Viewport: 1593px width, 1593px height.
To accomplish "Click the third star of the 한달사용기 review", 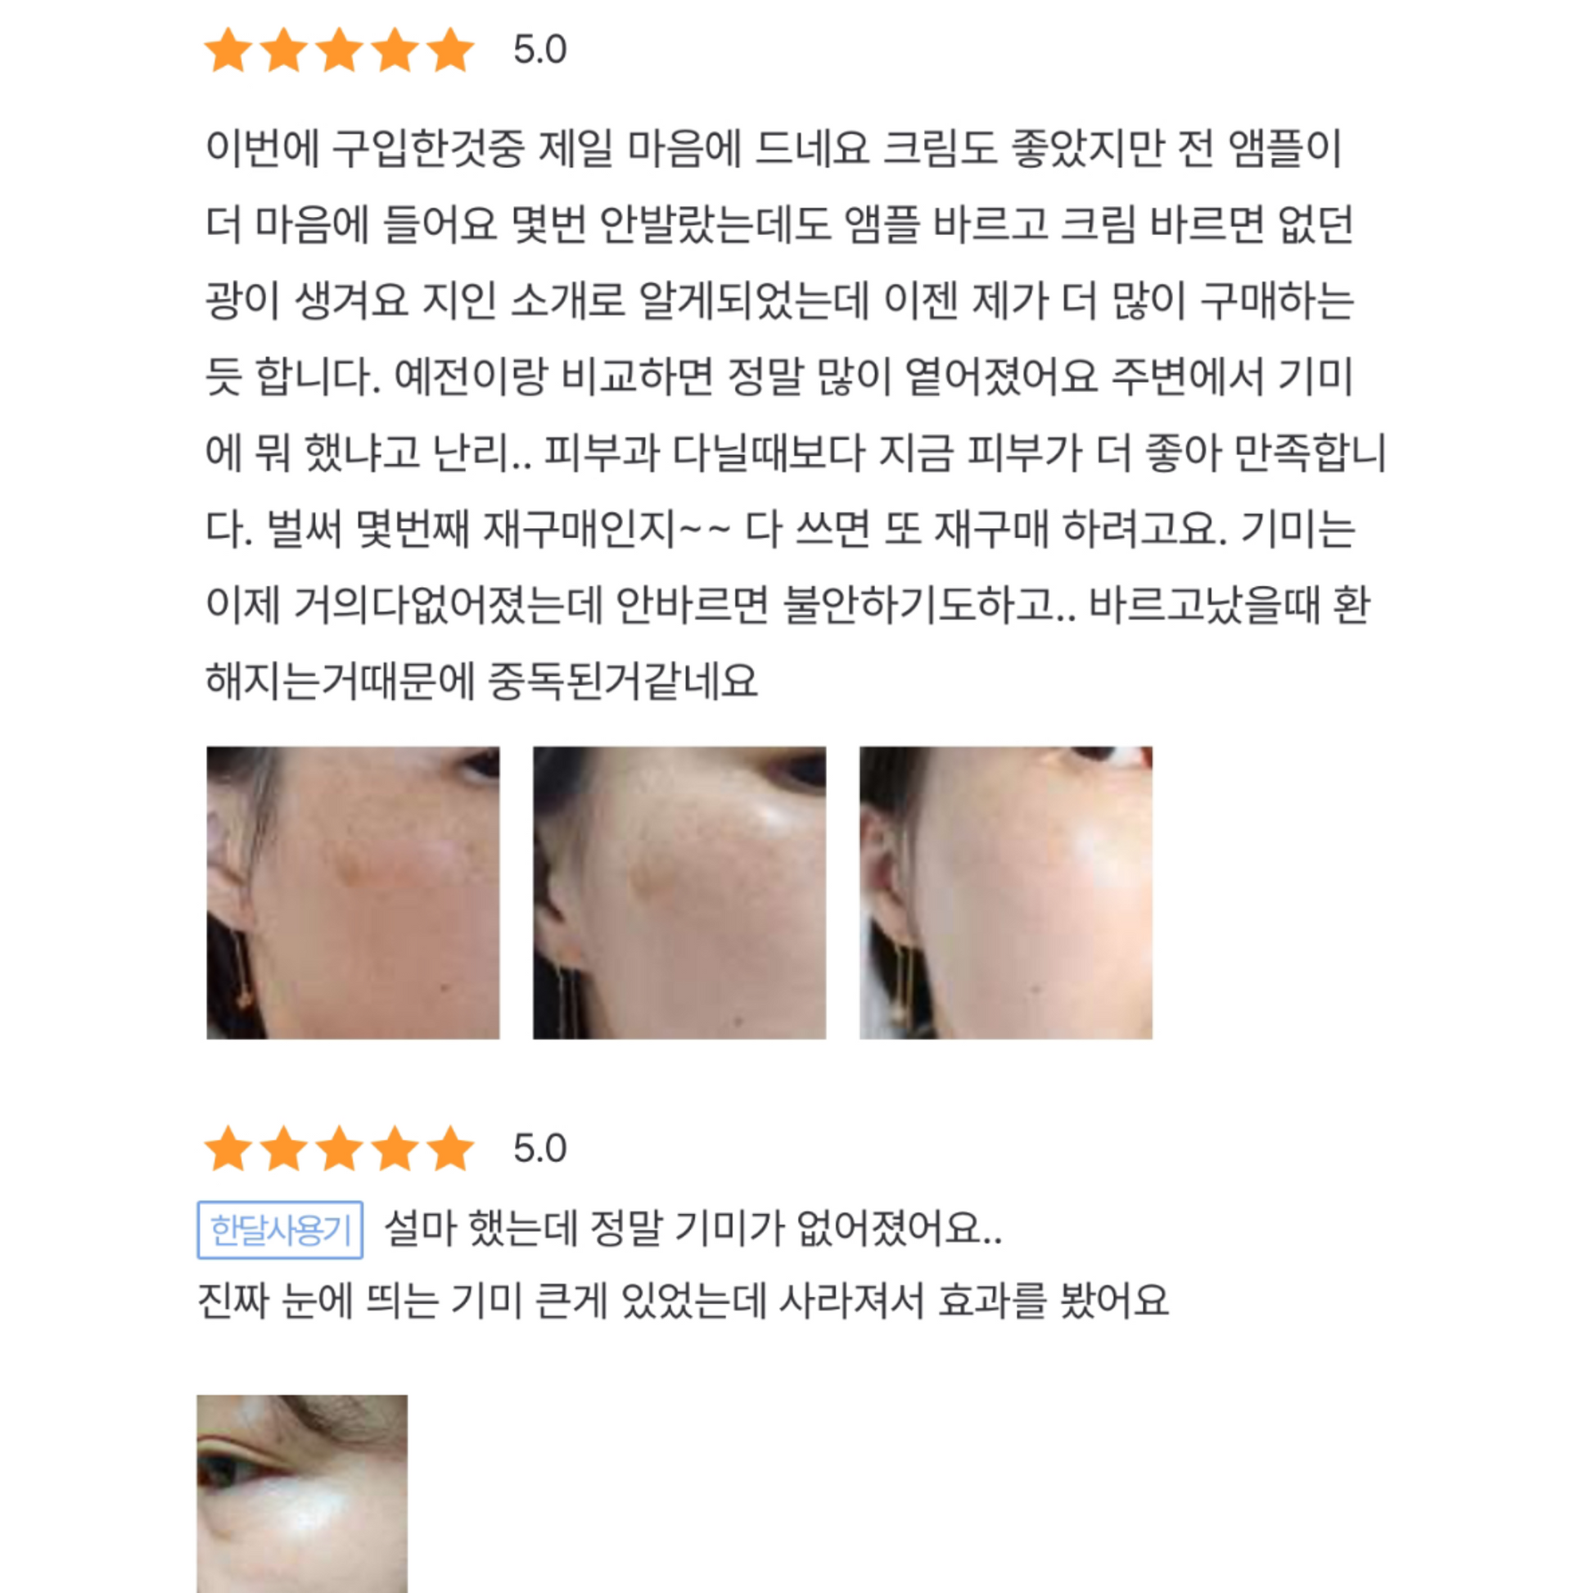I will [x=340, y=1148].
